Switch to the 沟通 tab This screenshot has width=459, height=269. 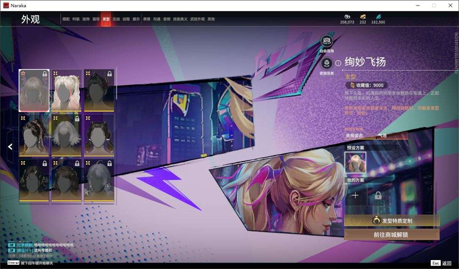coord(157,19)
